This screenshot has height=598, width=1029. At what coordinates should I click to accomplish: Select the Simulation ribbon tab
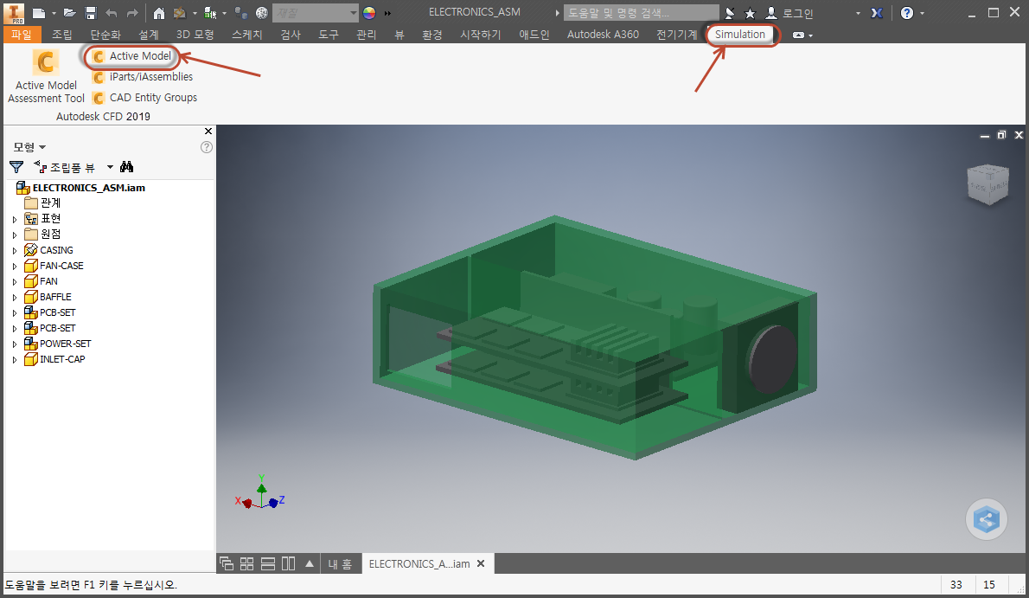(x=739, y=34)
